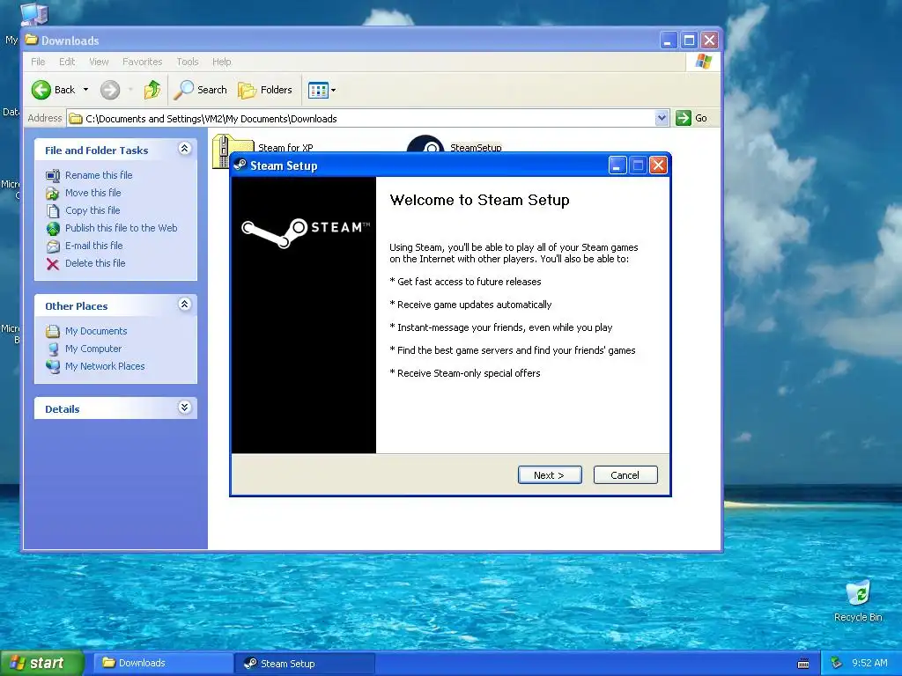Click the My Computer icon in sidebar
The width and height of the screenshot is (902, 676).
(x=53, y=349)
